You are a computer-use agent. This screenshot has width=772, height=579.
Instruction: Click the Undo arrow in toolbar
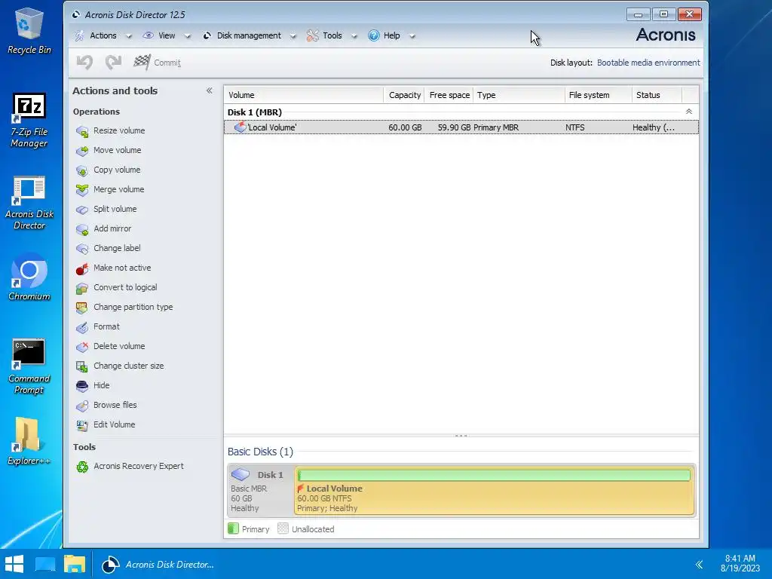click(x=84, y=63)
